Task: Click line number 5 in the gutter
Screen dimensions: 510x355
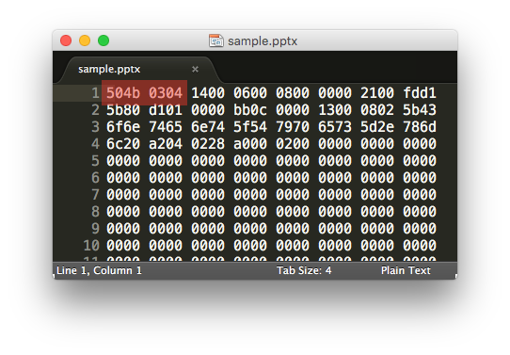Action: click(95, 161)
